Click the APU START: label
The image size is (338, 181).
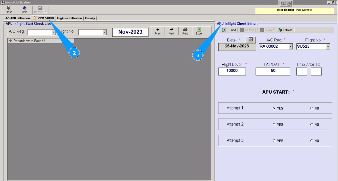click(x=276, y=92)
